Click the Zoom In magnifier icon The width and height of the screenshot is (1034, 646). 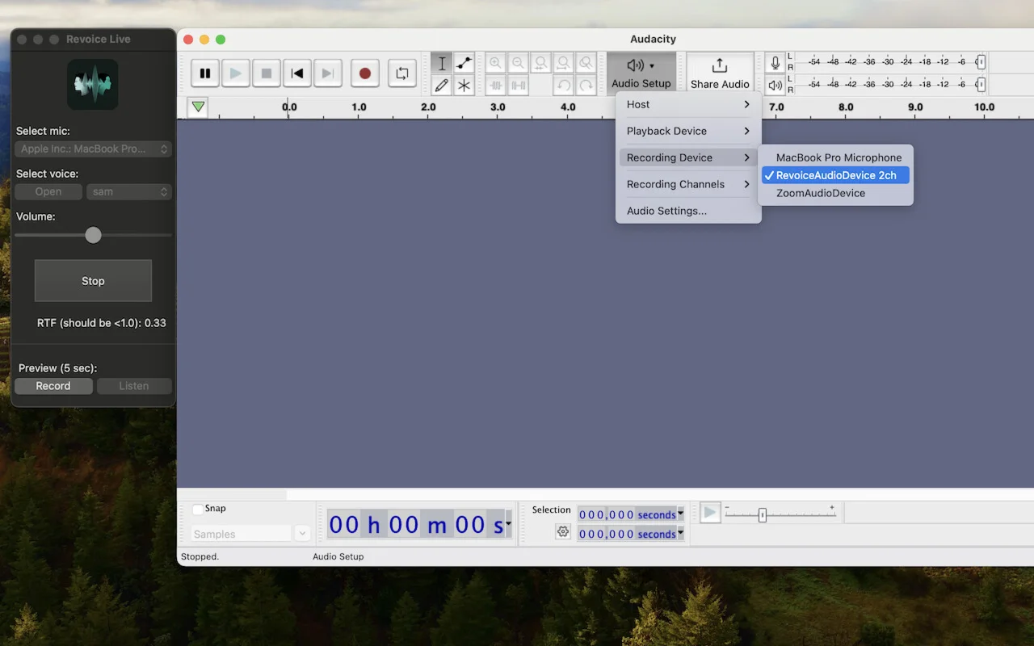coord(495,63)
